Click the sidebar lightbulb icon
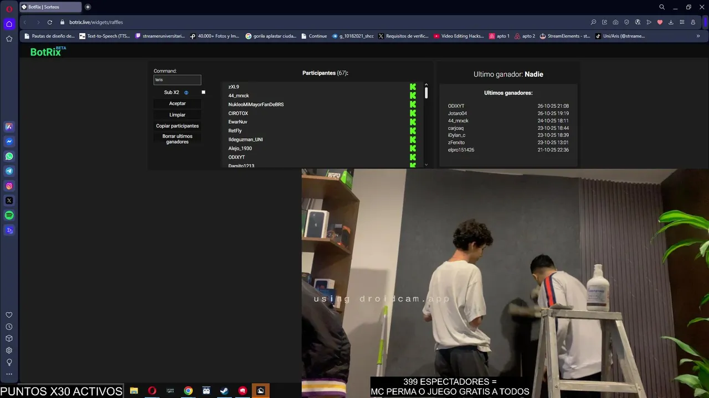The height and width of the screenshot is (398, 709). pyautogui.click(x=9, y=363)
